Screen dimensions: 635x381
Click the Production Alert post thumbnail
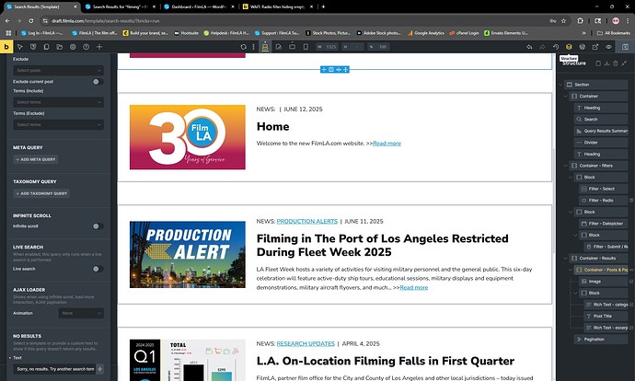tap(187, 255)
